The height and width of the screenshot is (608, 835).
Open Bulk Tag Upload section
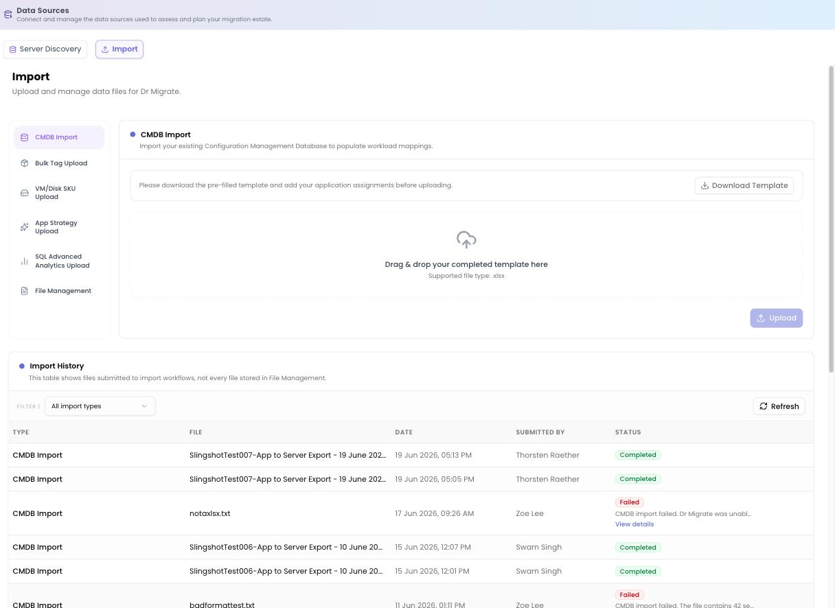click(x=59, y=163)
